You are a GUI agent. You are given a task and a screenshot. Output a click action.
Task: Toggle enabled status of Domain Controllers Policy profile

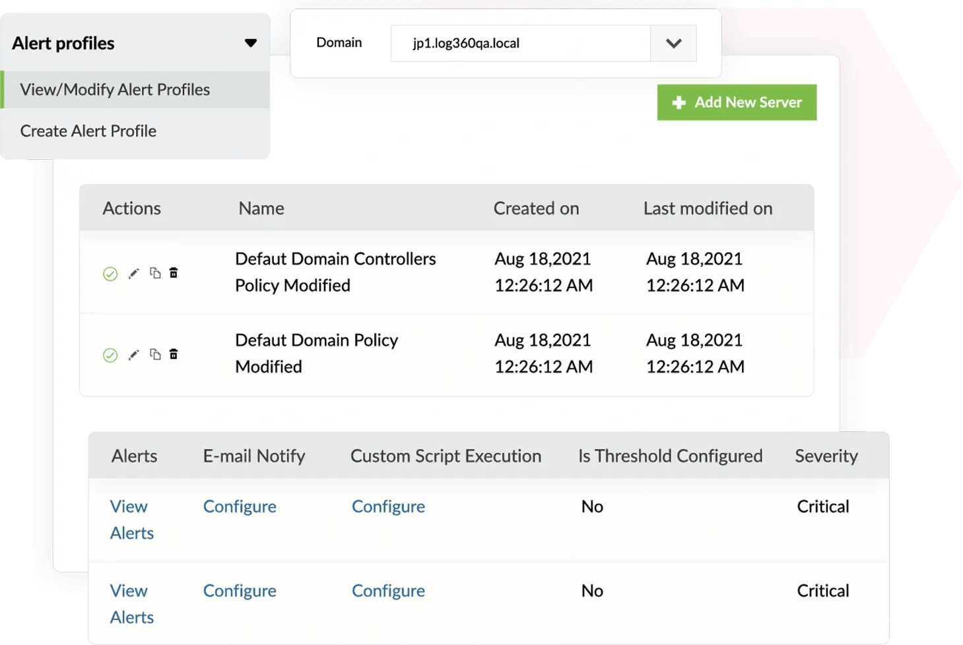tap(110, 274)
